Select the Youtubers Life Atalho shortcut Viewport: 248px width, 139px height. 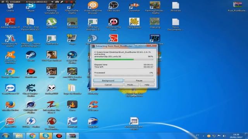tap(10, 41)
